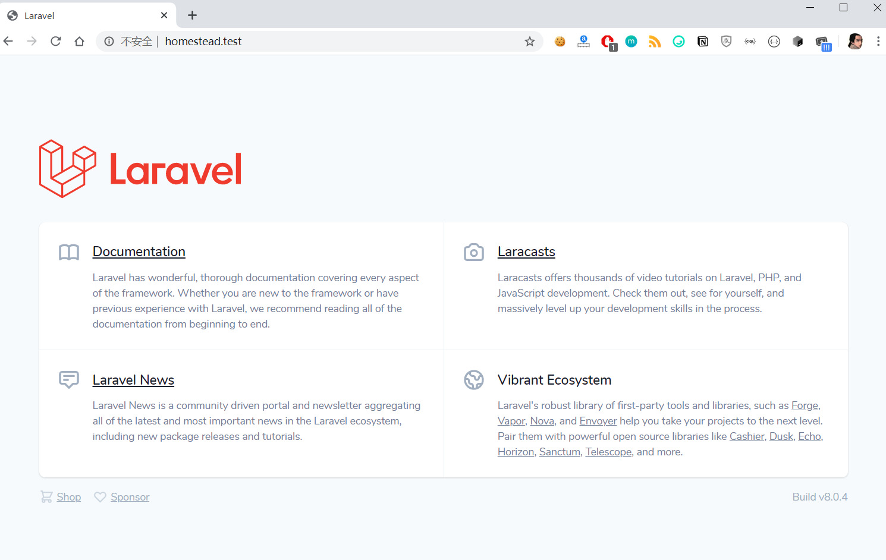Open the Sponsor link

[x=130, y=497]
